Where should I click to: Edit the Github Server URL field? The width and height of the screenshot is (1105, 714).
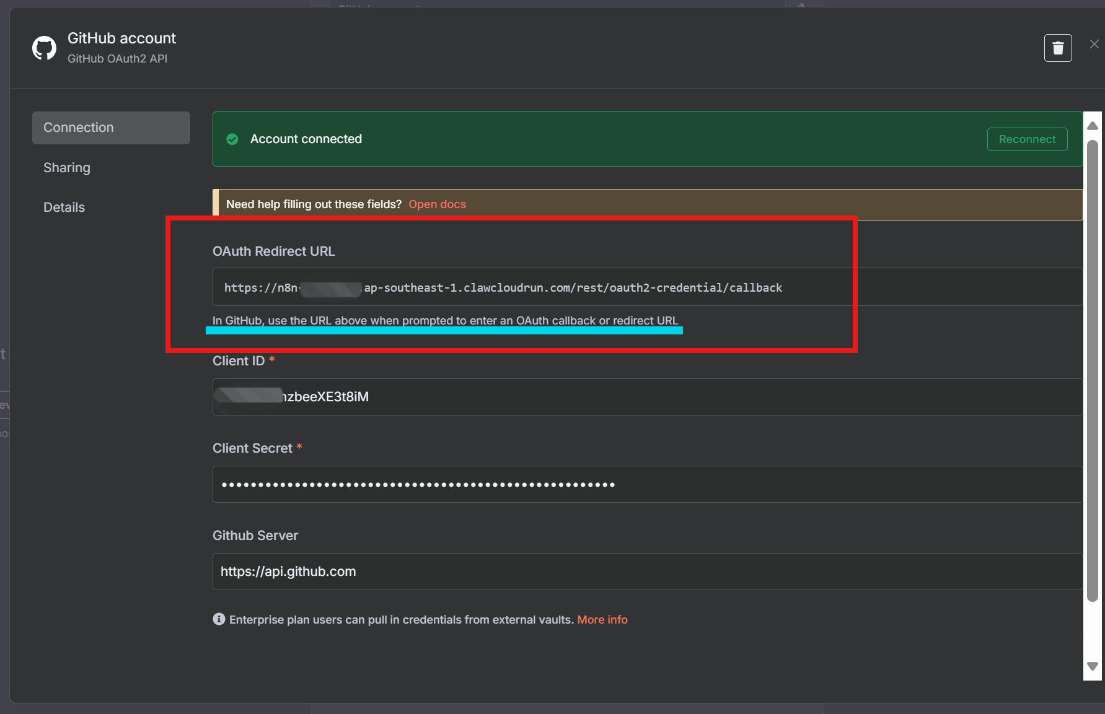647,572
